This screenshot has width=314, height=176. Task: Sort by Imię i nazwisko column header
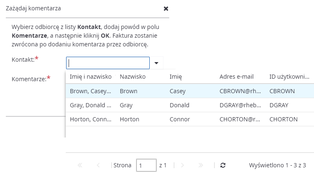point(91,77)
